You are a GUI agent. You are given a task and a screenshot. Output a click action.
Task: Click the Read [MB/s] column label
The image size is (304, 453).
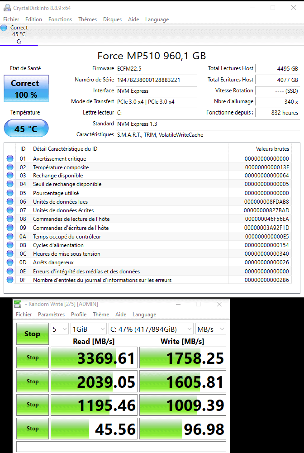(94, 342)
